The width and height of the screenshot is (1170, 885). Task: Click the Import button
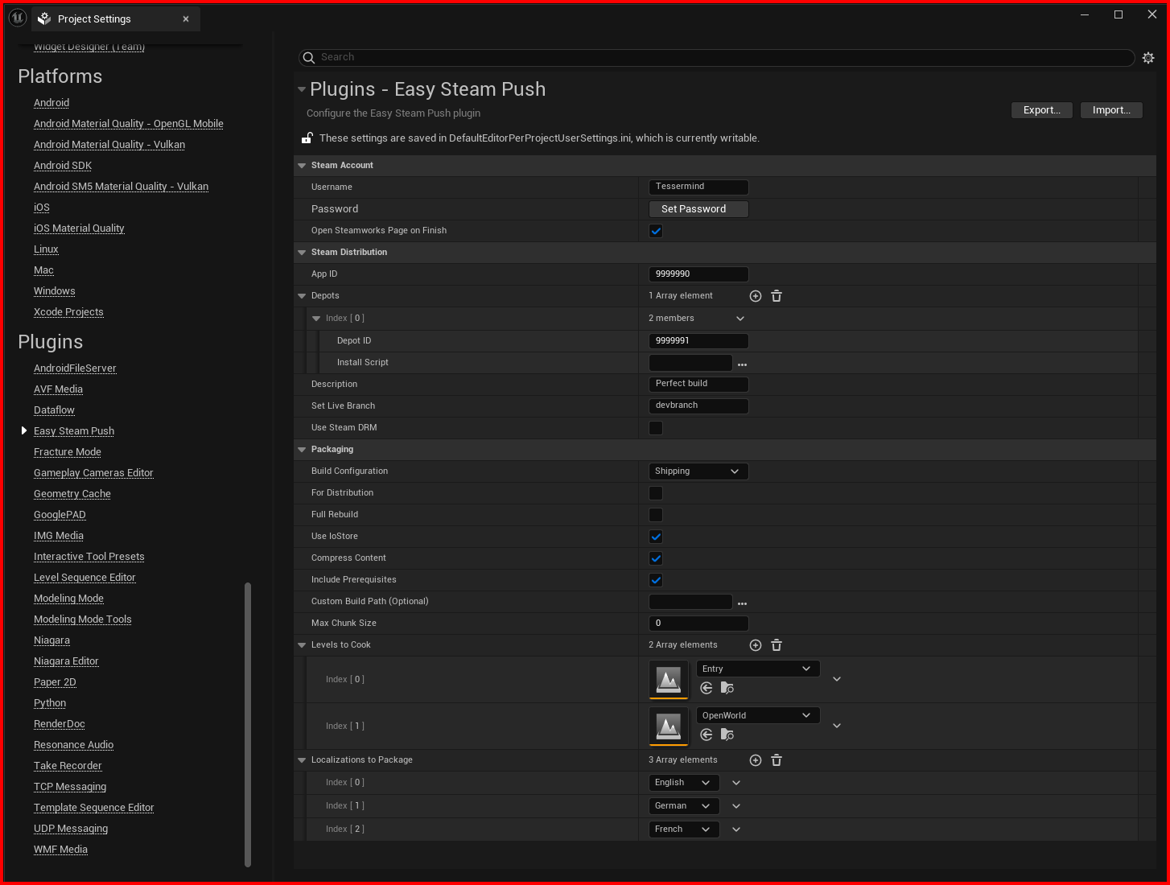(1110, 109)
